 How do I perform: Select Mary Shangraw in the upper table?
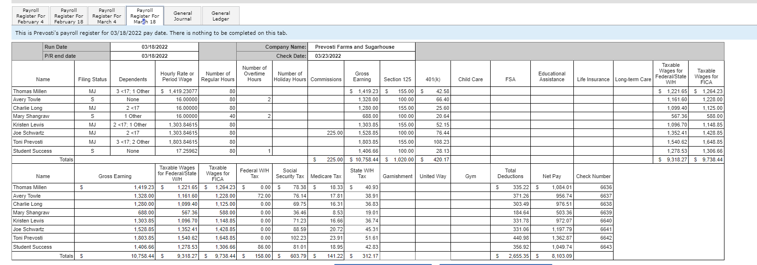(x=31, y=116)
